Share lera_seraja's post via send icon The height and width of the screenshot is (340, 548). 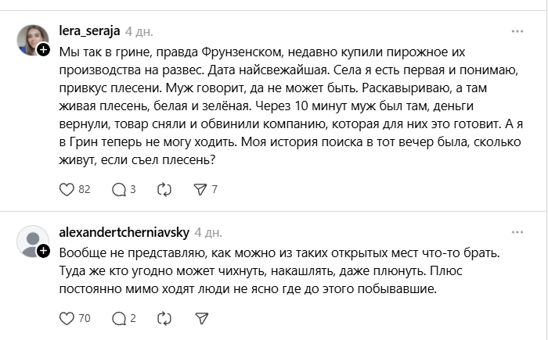coord(200,188)
